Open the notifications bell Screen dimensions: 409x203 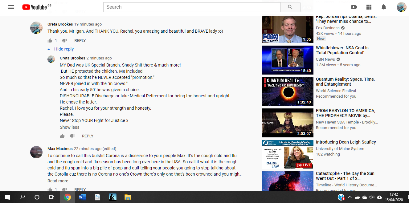(x=384, y=7)
